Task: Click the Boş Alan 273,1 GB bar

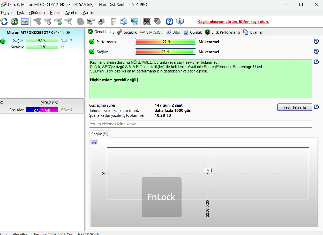Action: [42, 110]
